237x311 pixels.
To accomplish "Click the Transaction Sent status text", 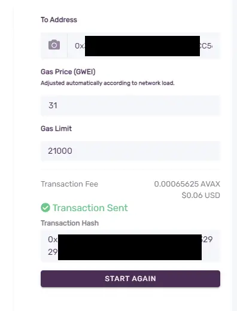I will (x=90, y=208).
